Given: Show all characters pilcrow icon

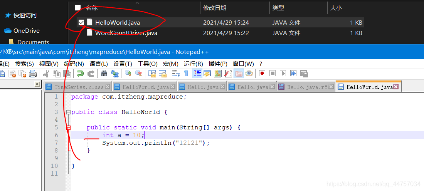Looking at the screenshot, I should (186, 74).
